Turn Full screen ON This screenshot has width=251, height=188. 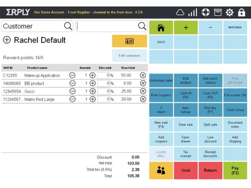click(235, 95)
